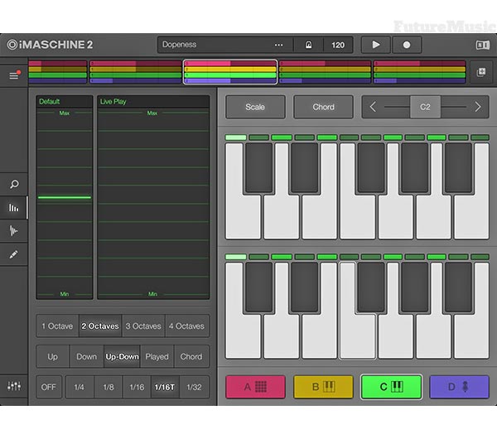
Task: Select the fifth scene in the arranger
Action: [x=420, y=72]
